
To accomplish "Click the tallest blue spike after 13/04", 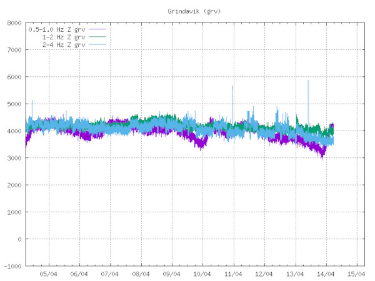I will click(x=308, y=82).
